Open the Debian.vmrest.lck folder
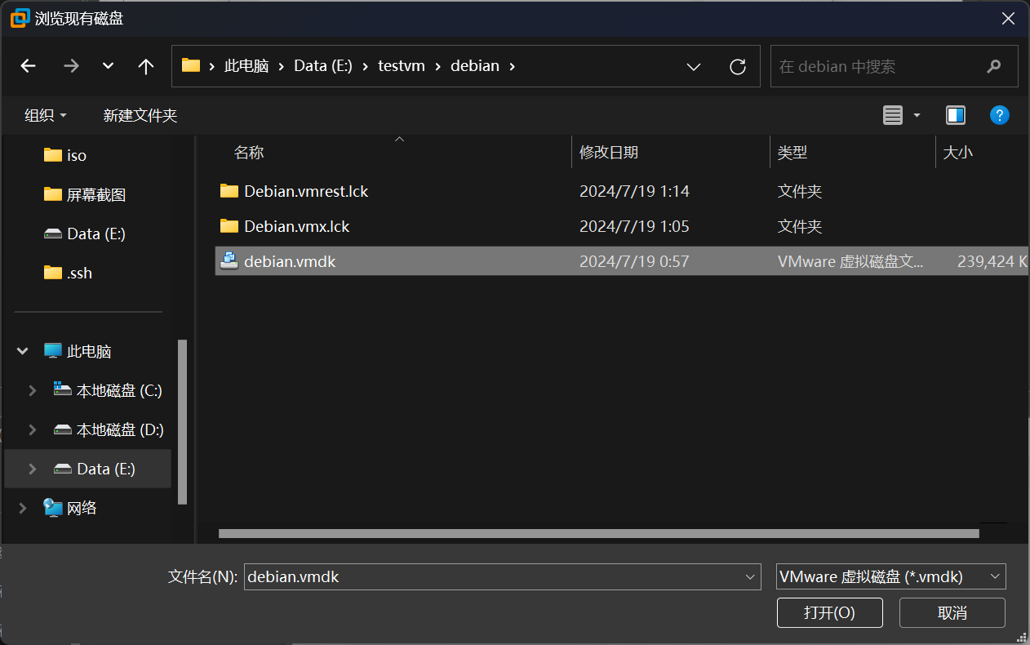Viewport: 1030px width, 645px height. 306,191
